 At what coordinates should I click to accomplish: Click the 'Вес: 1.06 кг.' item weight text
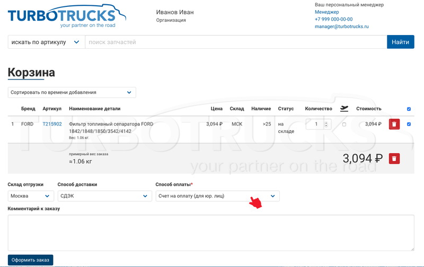tap(79, 138)
